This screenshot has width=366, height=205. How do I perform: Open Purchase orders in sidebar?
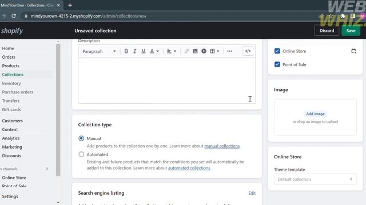point(18,92)
